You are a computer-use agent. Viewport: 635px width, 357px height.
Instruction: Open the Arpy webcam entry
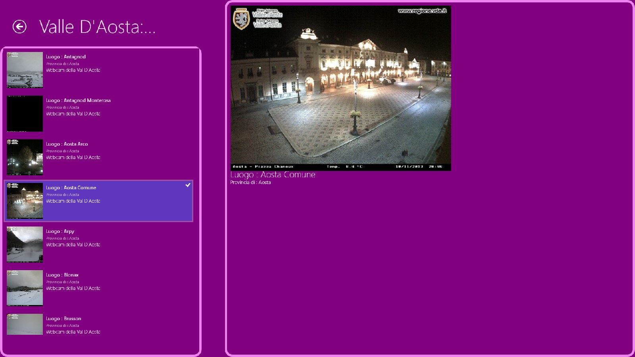point(99,245)
